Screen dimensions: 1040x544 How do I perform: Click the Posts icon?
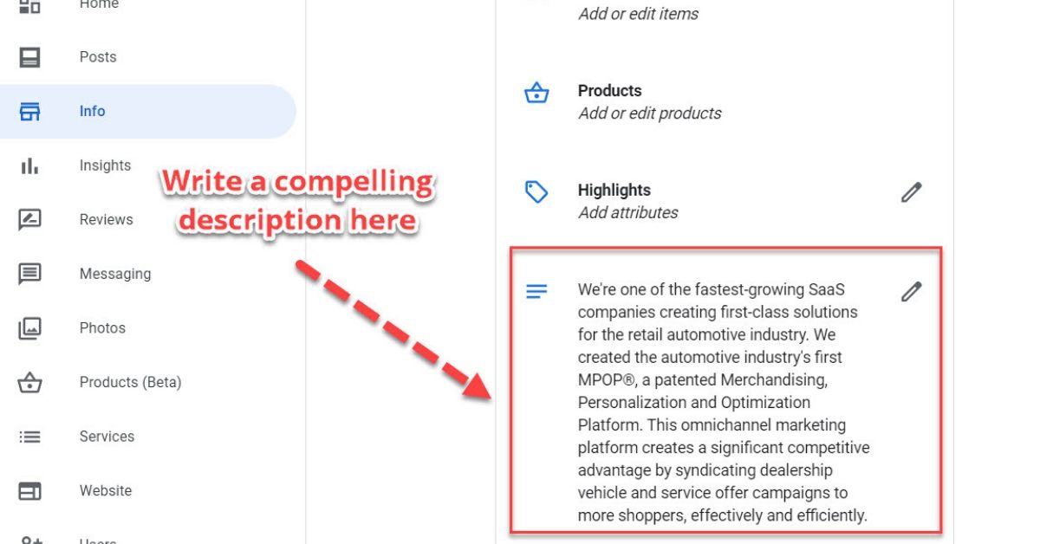click(29, 56)
